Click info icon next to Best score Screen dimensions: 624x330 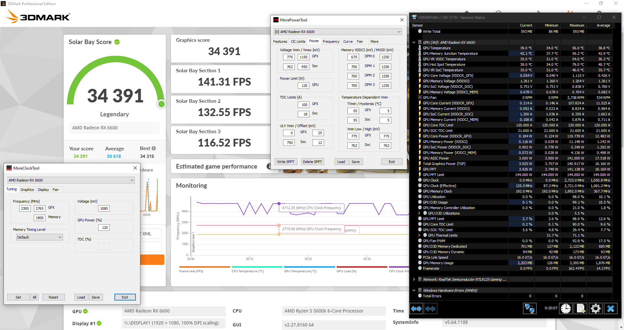154,148
